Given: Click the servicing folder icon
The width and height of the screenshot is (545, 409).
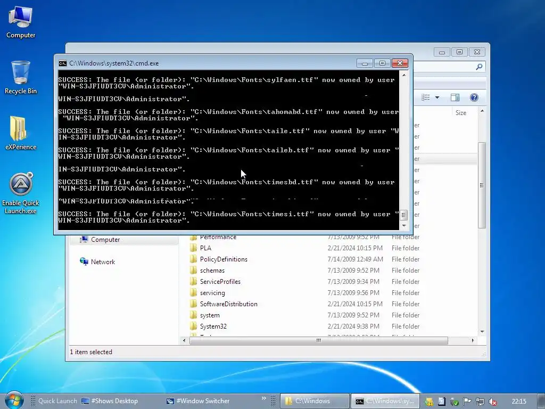Looking at the screenshot, I should pos(194,293).
